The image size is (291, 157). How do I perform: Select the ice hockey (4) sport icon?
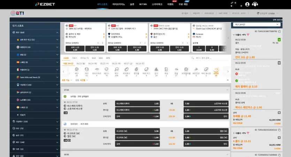(x=97, y=69)
